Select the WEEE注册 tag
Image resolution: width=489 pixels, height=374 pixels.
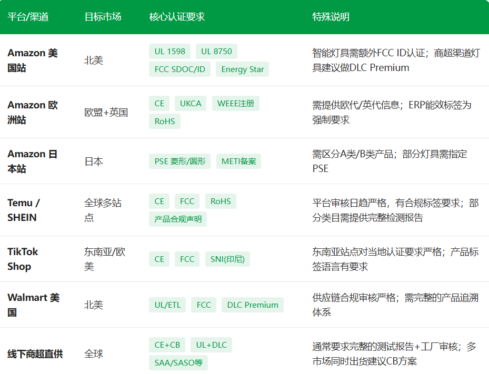pos(236,104)
